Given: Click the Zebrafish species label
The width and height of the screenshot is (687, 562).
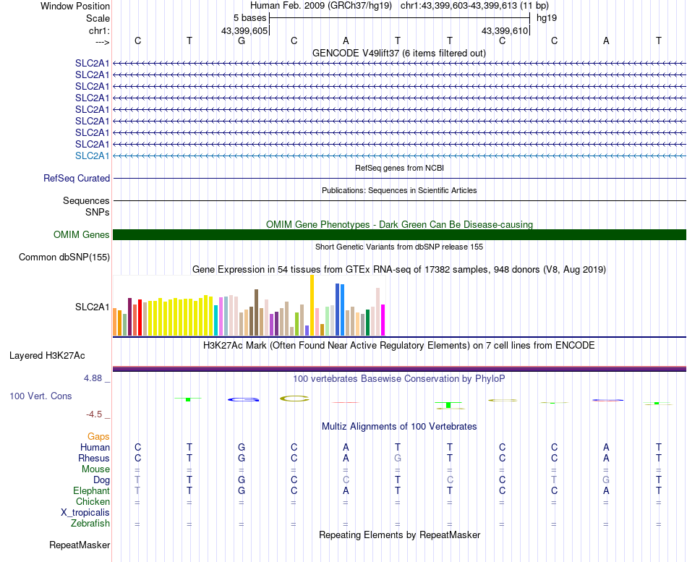Looking at the screenshot, I should [x=90, y=523].
